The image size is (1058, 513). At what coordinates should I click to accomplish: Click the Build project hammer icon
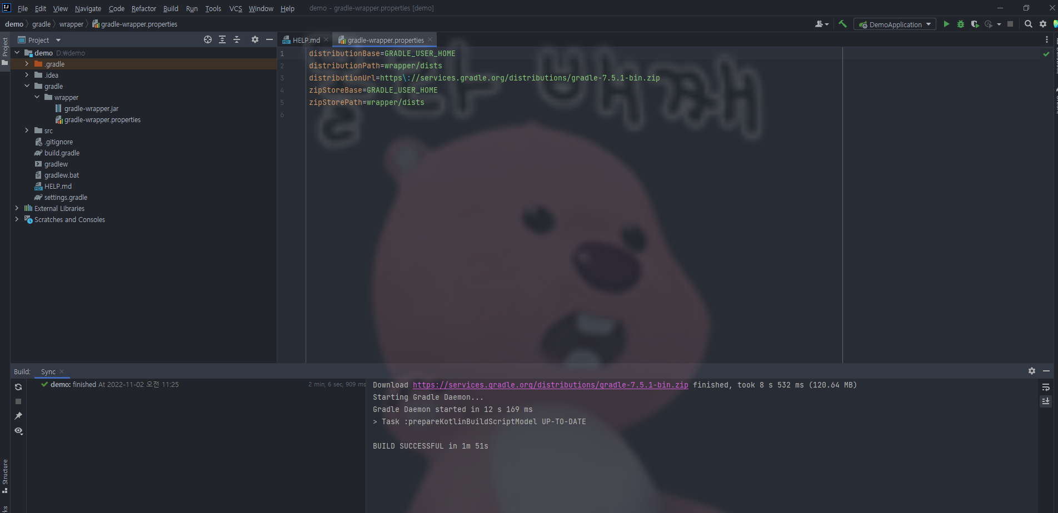tap(842, 24)
